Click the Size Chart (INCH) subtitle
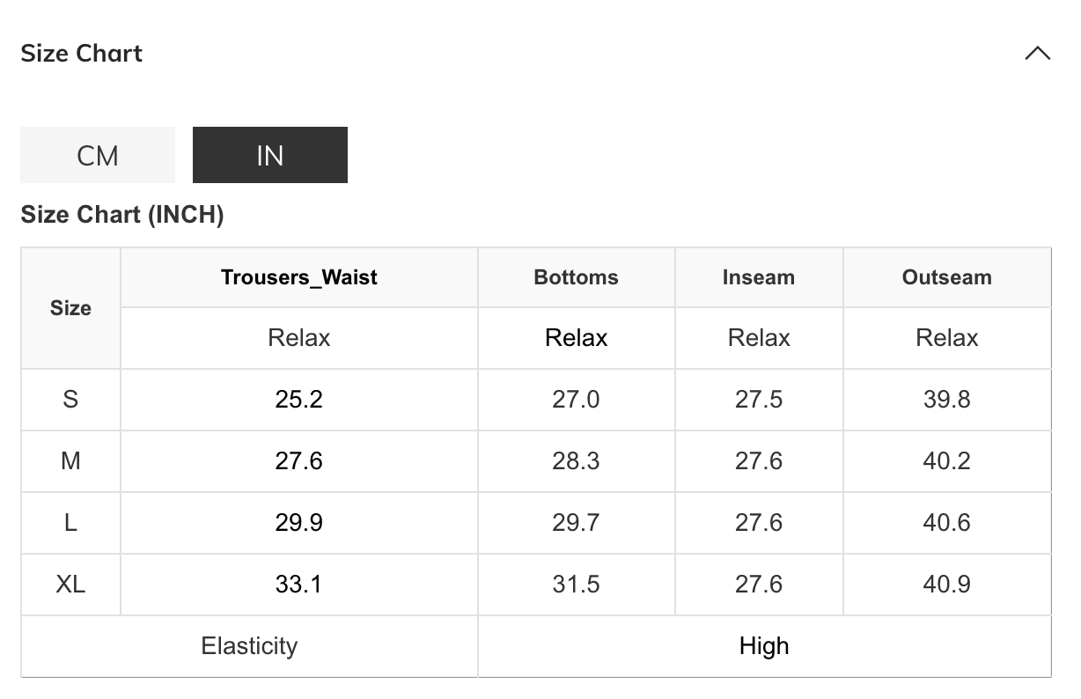 tap(122, 215)
